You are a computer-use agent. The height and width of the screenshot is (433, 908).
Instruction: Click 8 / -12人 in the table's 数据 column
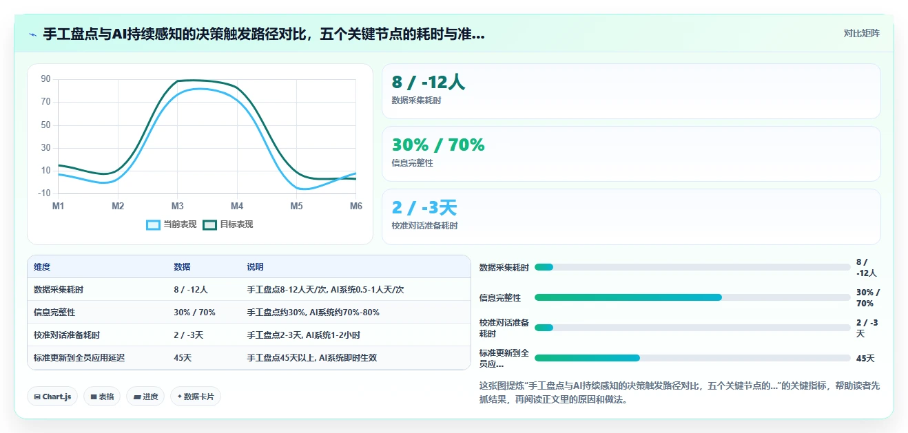[x=191, y=290]
